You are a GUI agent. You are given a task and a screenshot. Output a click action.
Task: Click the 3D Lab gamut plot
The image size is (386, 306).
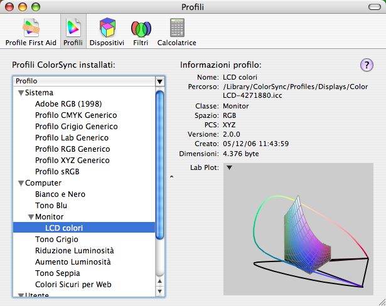(298, 229)
